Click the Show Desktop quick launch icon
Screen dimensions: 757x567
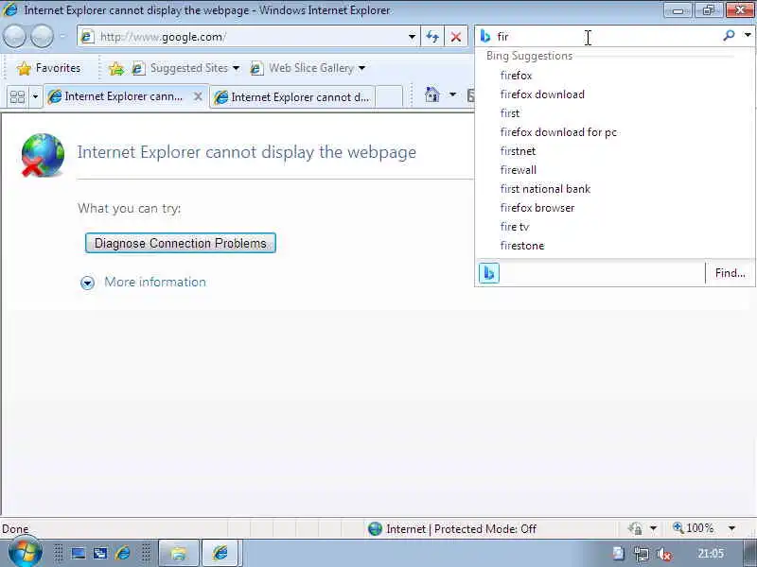(79, 553)
